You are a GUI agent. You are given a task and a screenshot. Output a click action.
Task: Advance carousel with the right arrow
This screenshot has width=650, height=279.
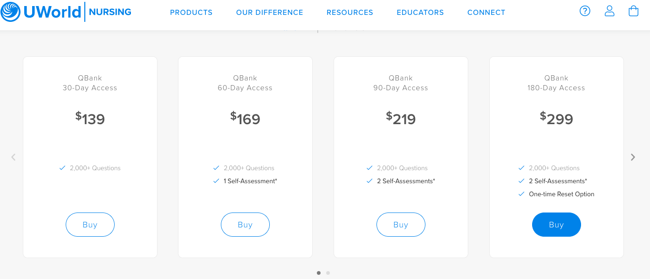click(633, 157)
